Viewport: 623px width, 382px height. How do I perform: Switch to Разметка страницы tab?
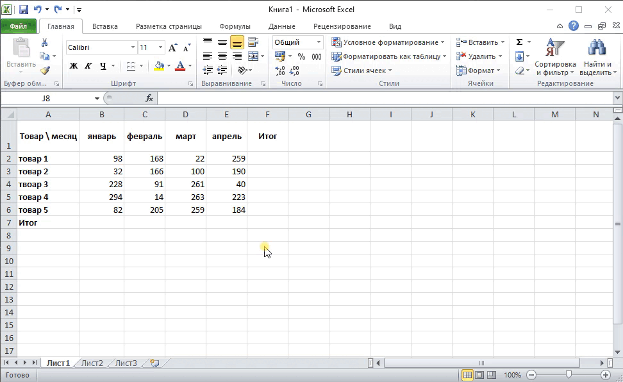coord(169,26)
